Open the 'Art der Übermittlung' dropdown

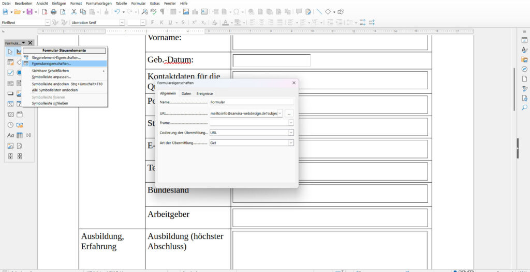(291, 143)
